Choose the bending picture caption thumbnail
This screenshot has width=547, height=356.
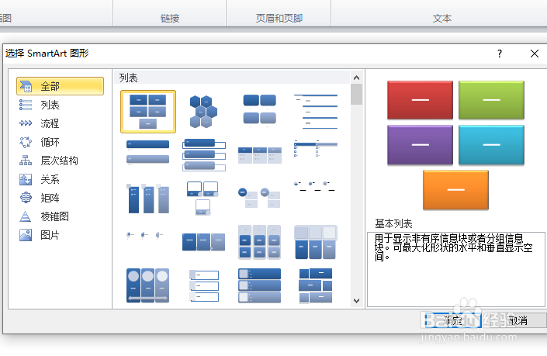(203, 198)
